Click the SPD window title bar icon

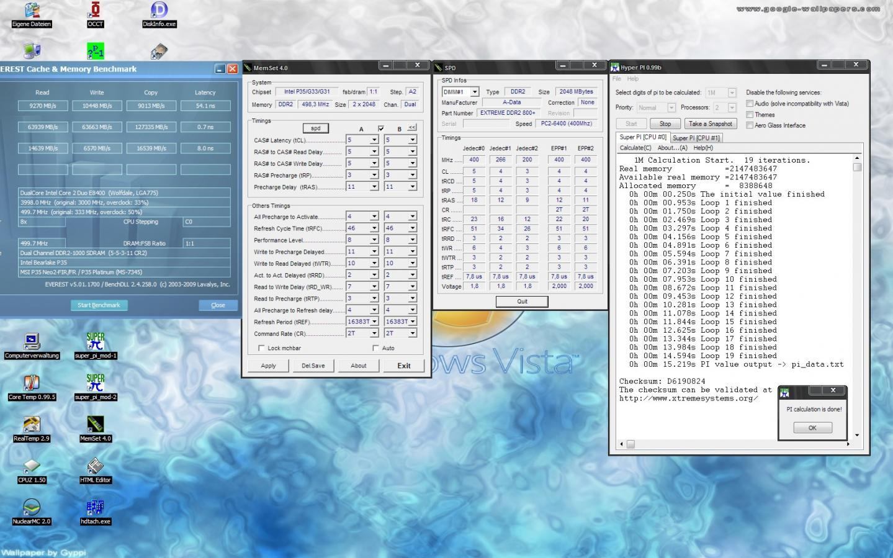439,68
